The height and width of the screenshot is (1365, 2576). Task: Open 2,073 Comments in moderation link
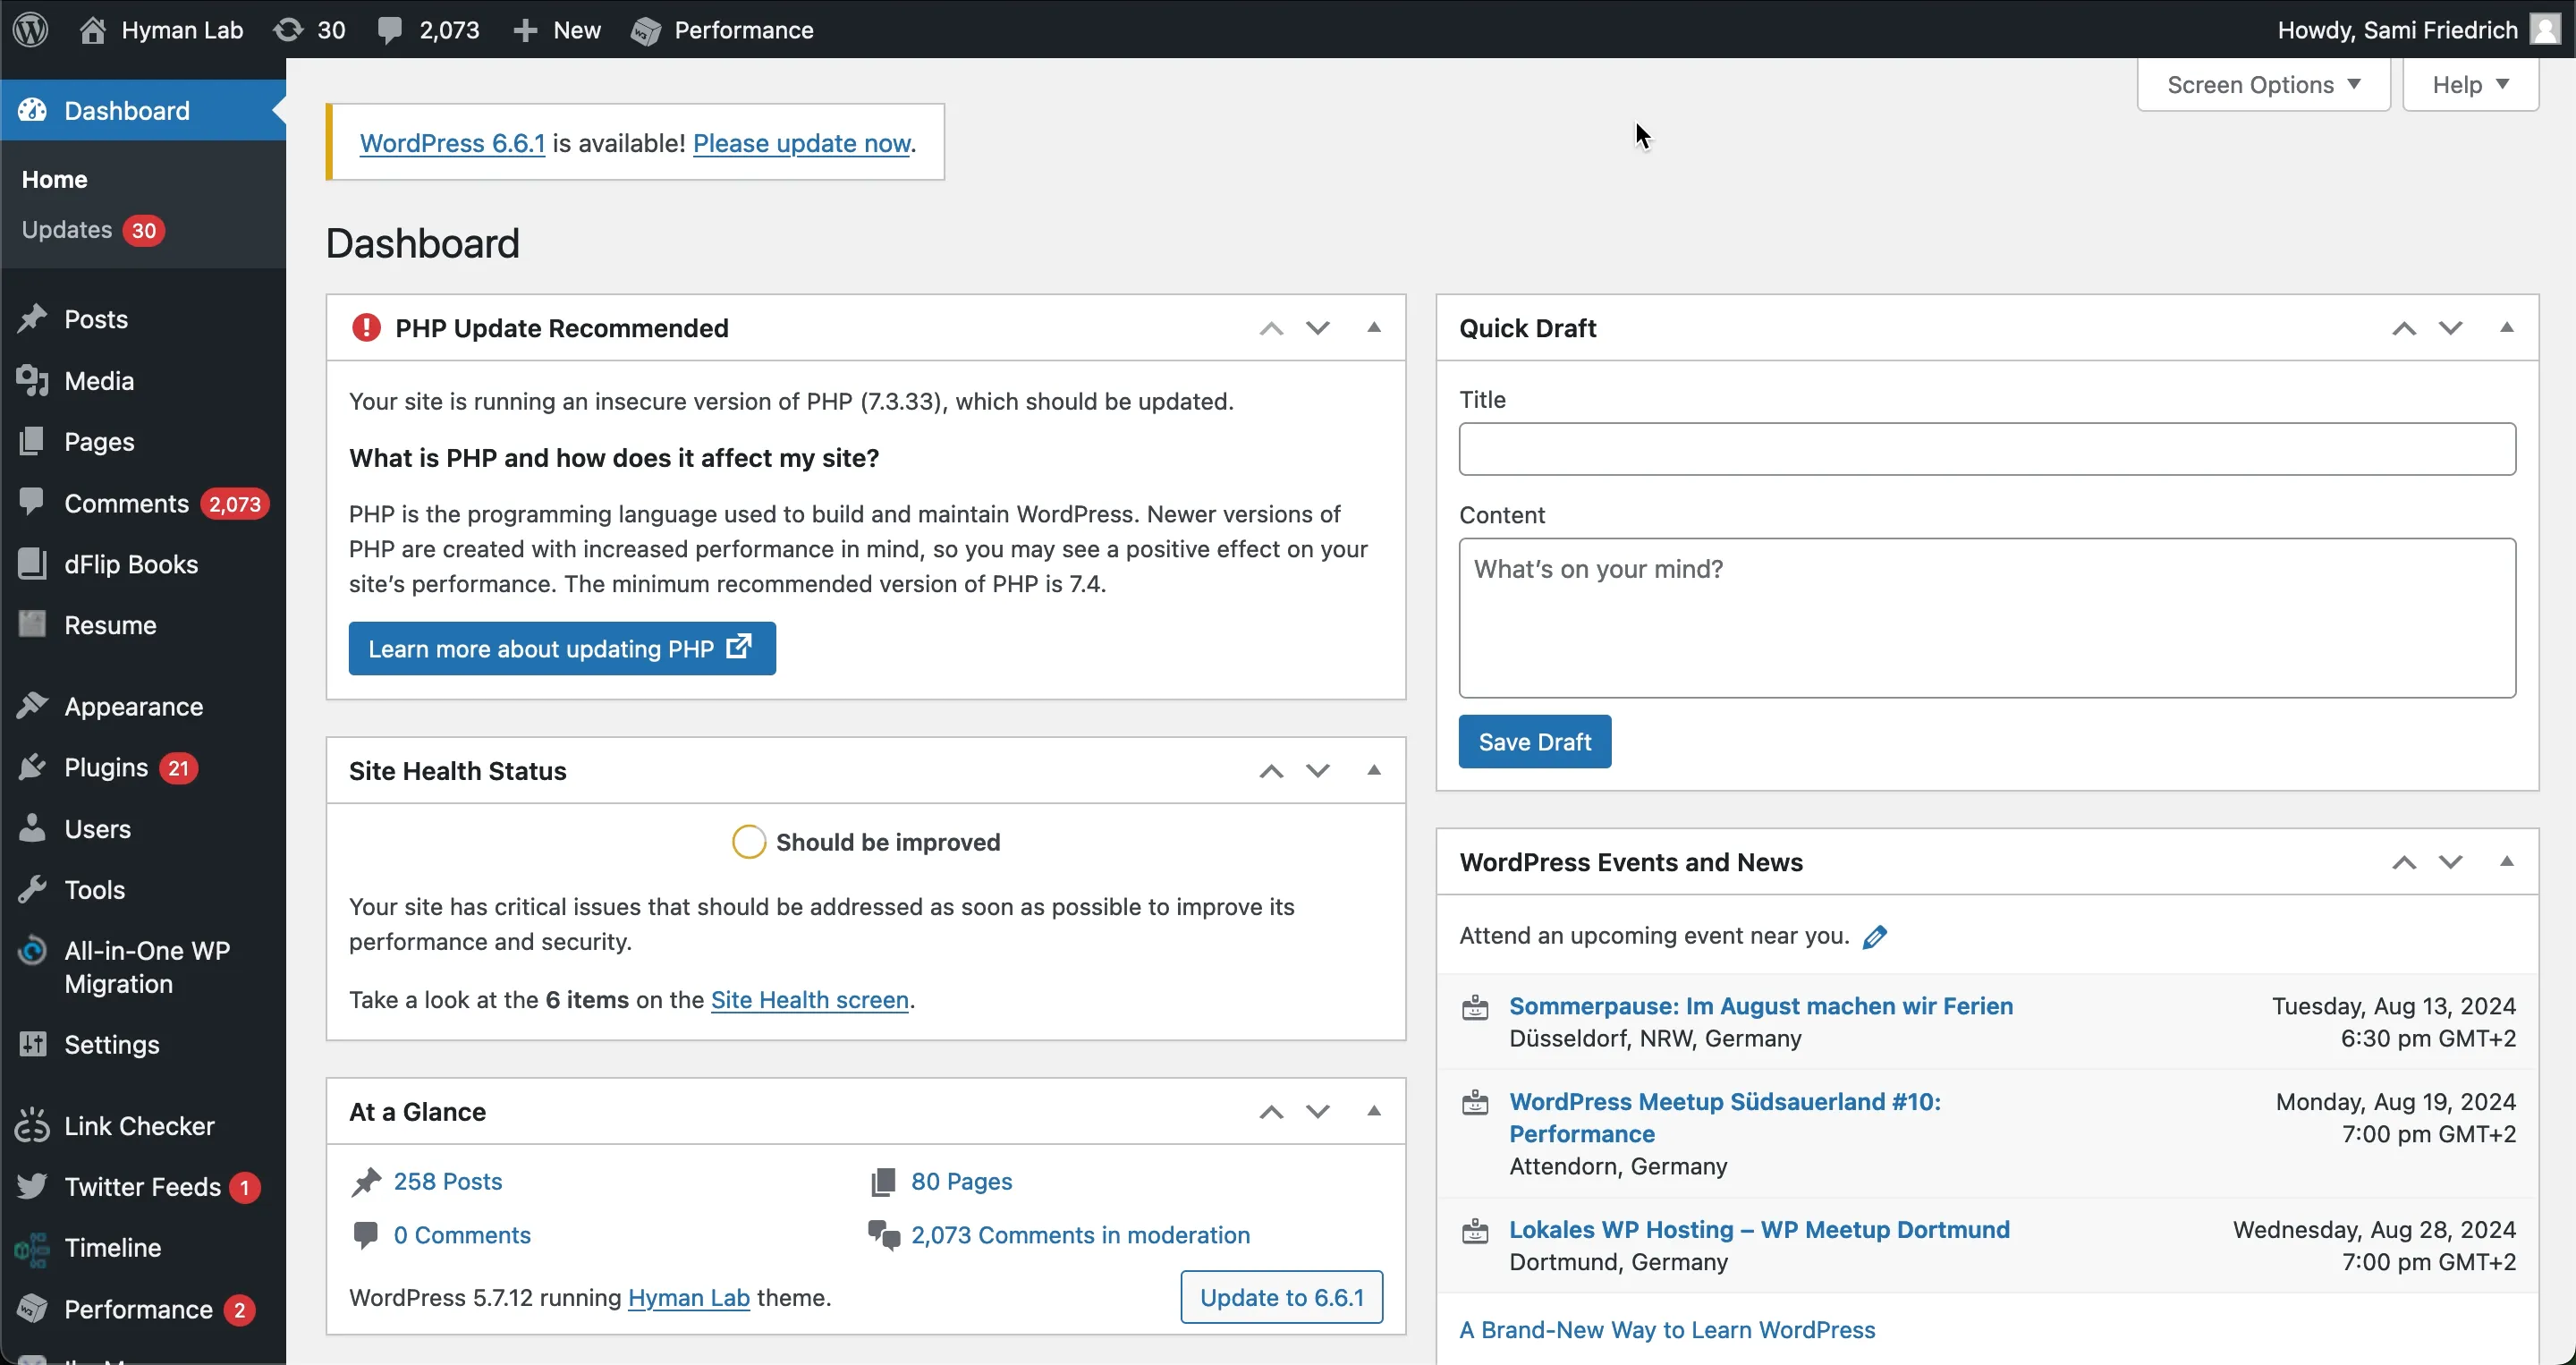(1080, 1235)
